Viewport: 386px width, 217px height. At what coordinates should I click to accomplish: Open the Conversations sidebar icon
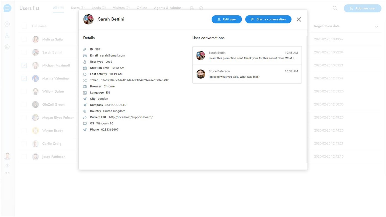(x=7, y=24)
